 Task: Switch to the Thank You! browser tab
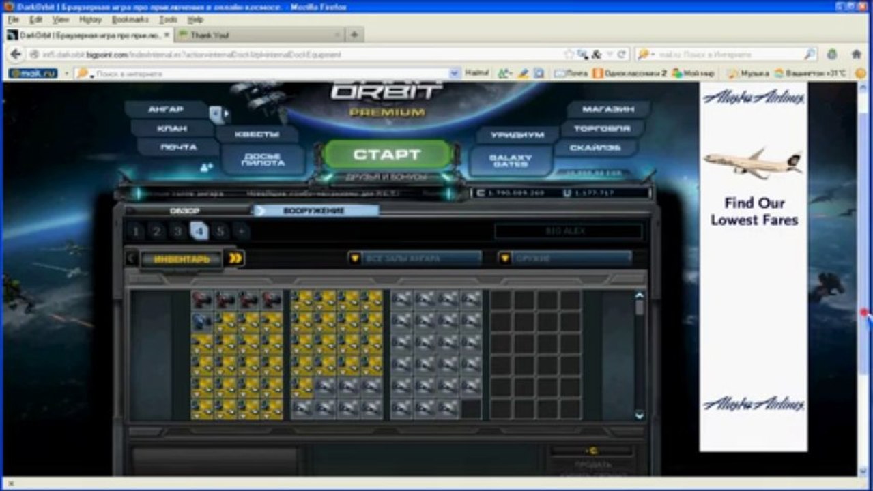click(x=259, y=35)
